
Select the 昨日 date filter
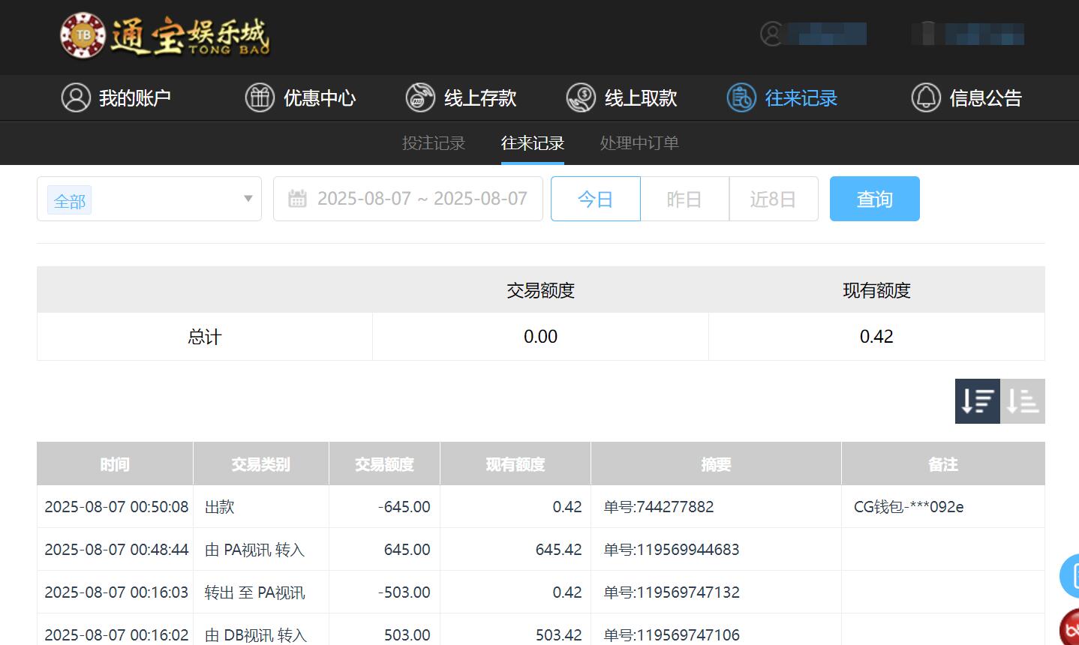pyautogui.click(x=684, y=198)
